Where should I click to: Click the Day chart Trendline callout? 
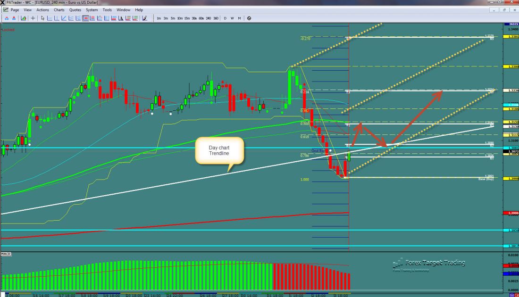coord(219,150)
